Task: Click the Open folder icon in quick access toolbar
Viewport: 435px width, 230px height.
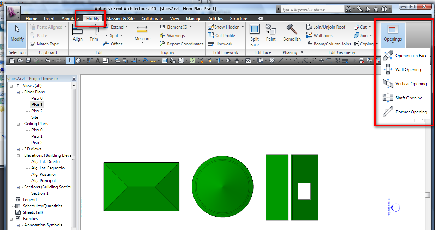Action: click(x=20, y=61)
